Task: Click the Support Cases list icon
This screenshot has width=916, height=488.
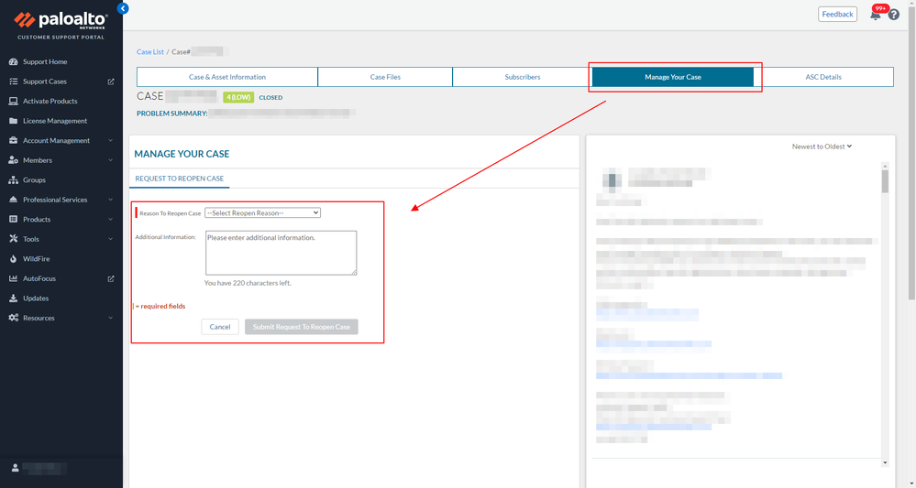Action: 13,81
